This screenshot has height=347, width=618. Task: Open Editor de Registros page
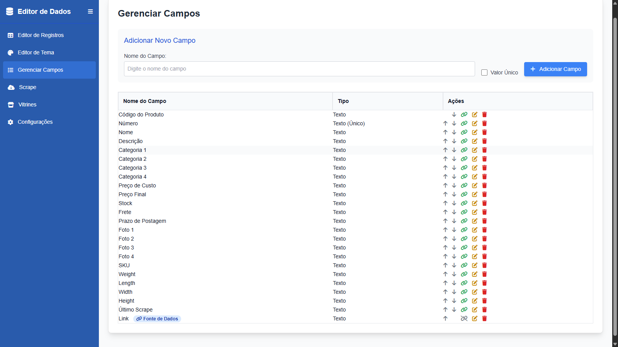pyautogui.click(x=41, y=35)
